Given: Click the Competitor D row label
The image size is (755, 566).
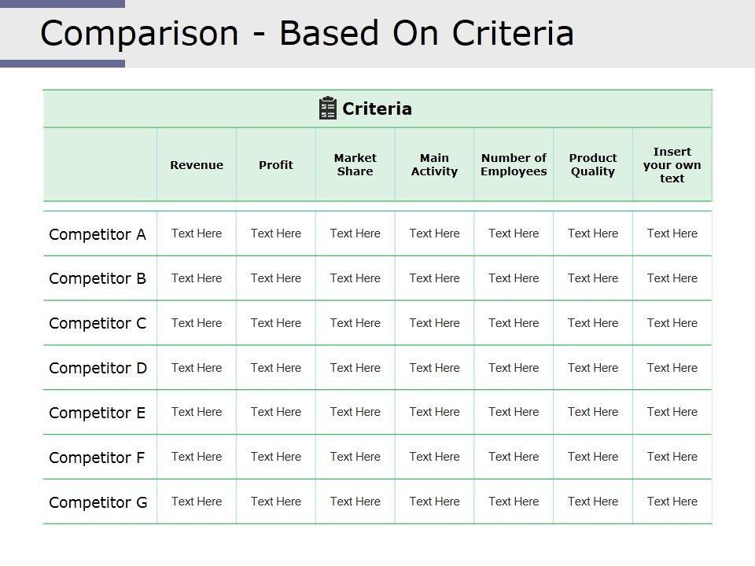Looking at the screenshot, I should (98, 368).
